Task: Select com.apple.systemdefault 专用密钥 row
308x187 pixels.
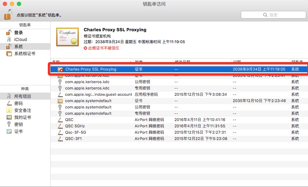Action: [x=179, y=113]
